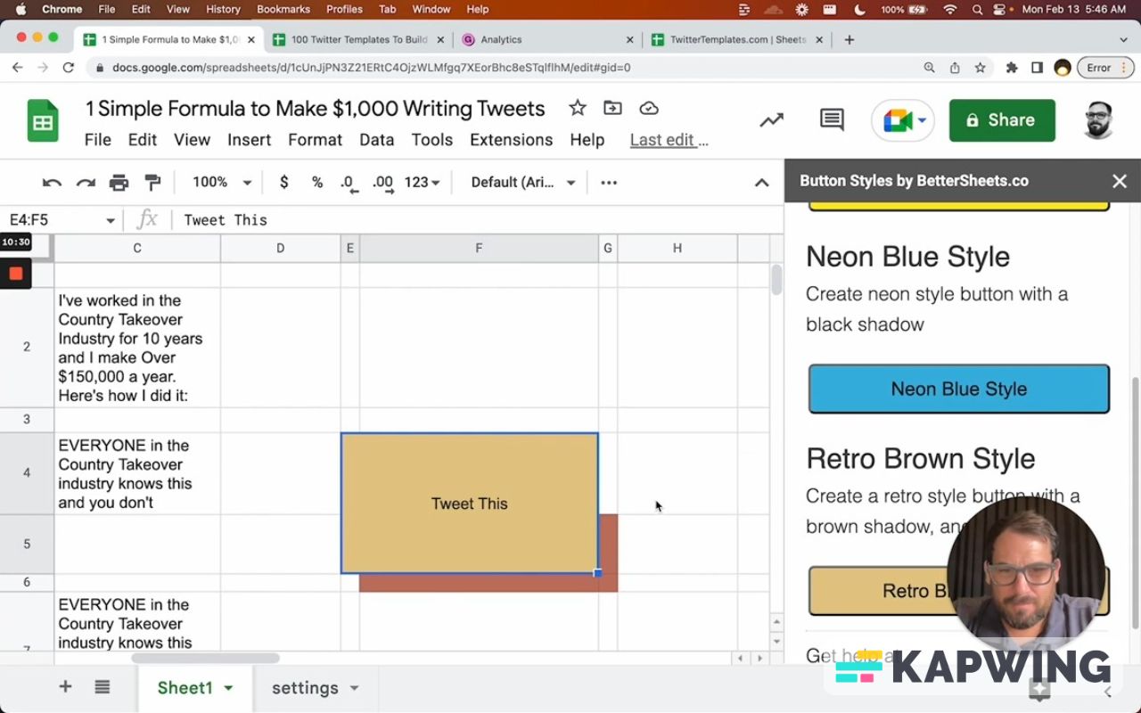This screenshot has width=1141, height=713.
Task: Open the Data menu
Action: pyautogui.click(x=377, y=140)
